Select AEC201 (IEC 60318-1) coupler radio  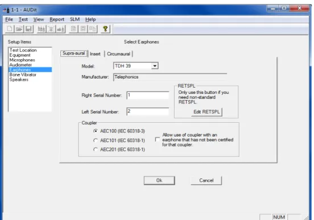click(96, 150)
